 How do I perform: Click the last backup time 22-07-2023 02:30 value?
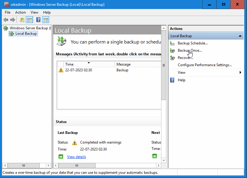click(x=93, y=149)
